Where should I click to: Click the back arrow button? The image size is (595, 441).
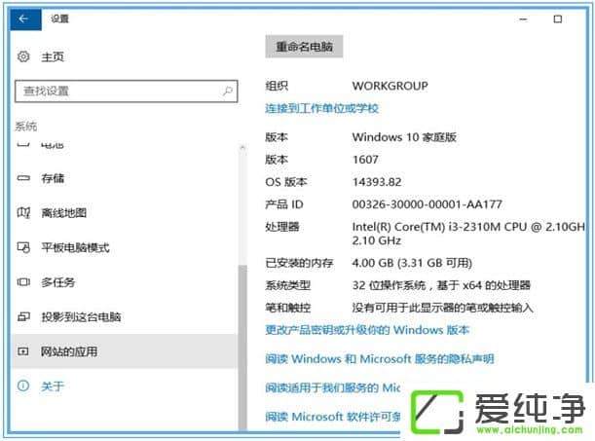click(x=25, y=18)
